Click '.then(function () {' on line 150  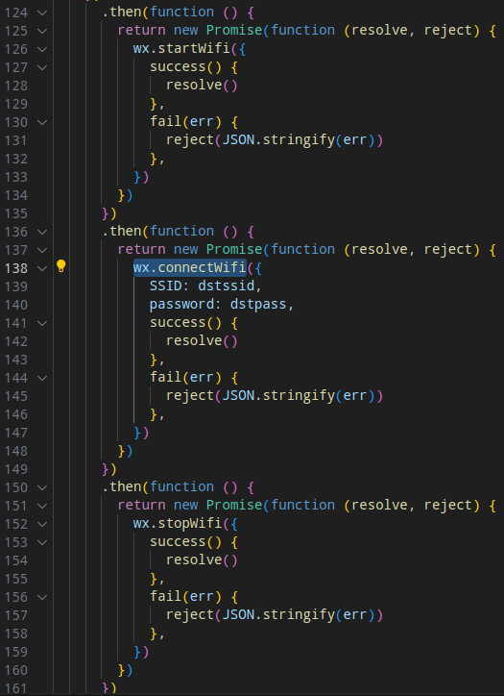pyautogui.click(x=178, y=487)
